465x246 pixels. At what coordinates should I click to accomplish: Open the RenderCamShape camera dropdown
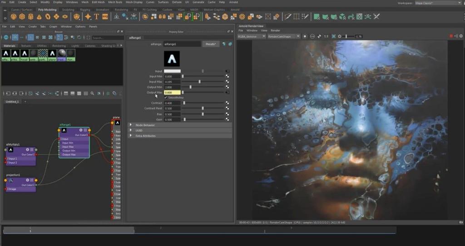click(x=284, y=36)
